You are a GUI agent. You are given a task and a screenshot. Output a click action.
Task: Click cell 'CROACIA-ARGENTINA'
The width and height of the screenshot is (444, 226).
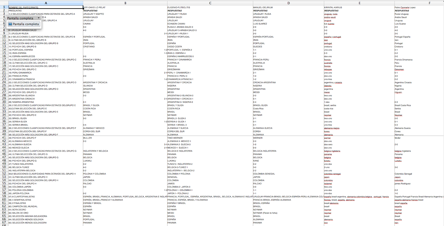[264, 83]
